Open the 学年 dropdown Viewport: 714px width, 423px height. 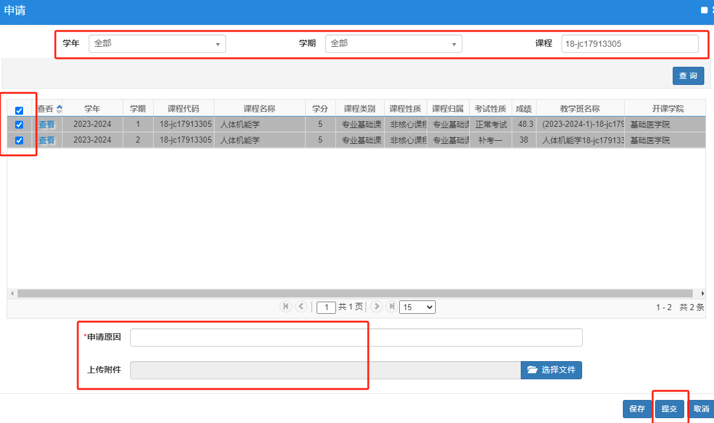click(x=157, y=44)
